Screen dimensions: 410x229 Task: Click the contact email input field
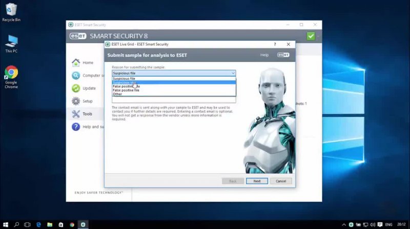pyautogui.click(x=174, y=100)
